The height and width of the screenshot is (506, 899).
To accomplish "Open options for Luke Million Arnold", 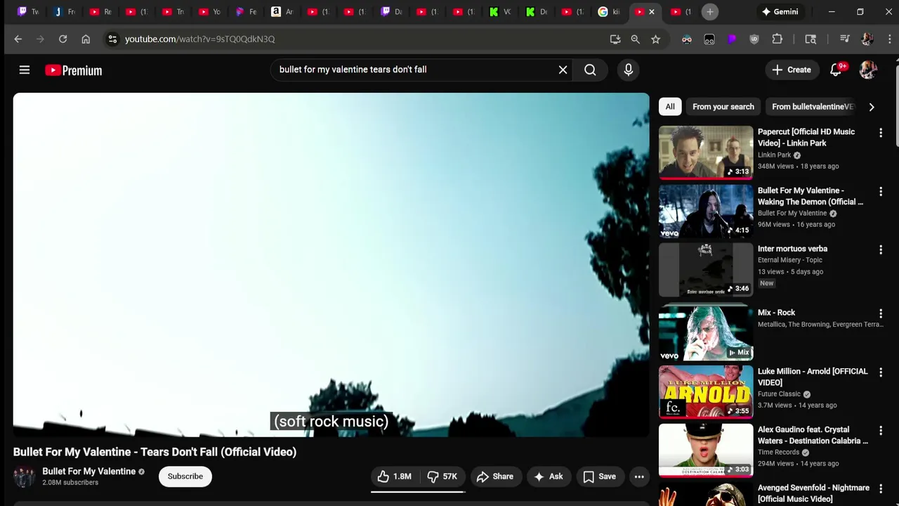I will [x=881, y=372].
